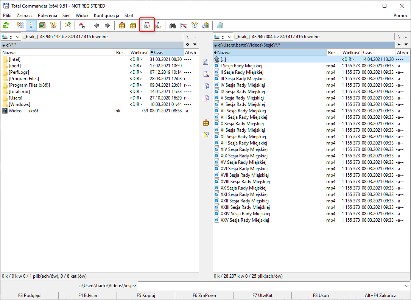Sort right panel by Wielkość column

tap(351, 53)
